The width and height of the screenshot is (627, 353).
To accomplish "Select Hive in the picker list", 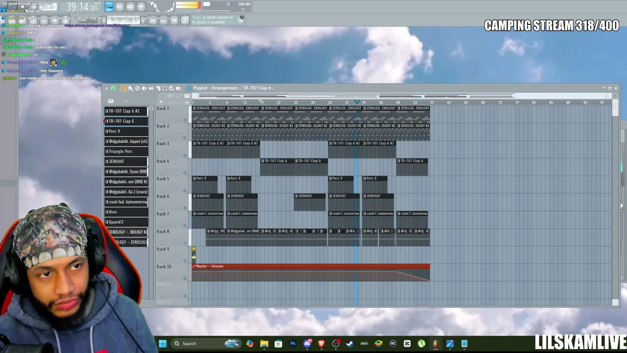I will click(126, 212).
